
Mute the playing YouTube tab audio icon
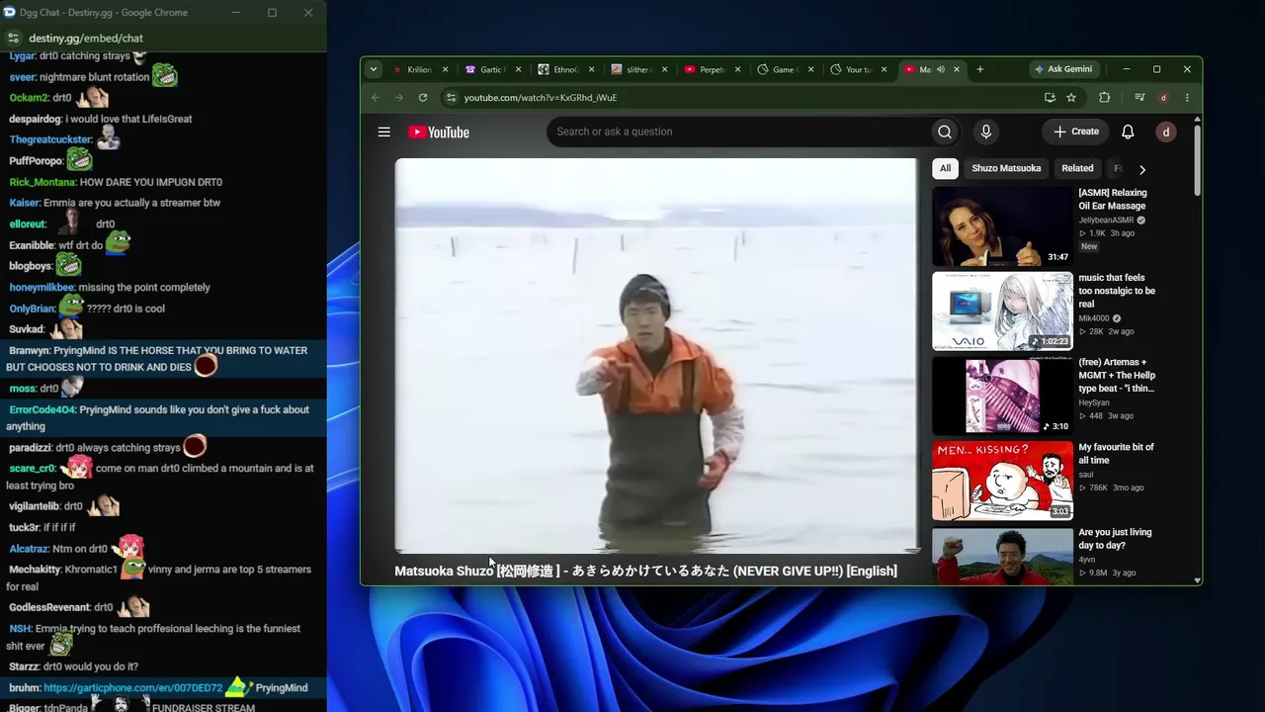941,69
